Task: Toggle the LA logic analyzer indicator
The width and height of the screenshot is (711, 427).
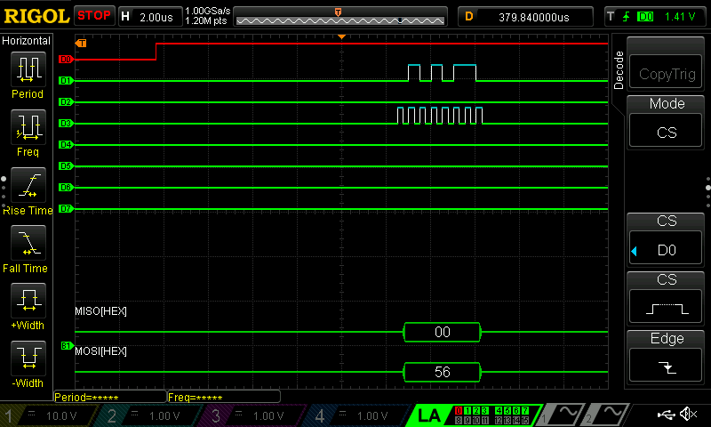Action: [x=429, y=415]
